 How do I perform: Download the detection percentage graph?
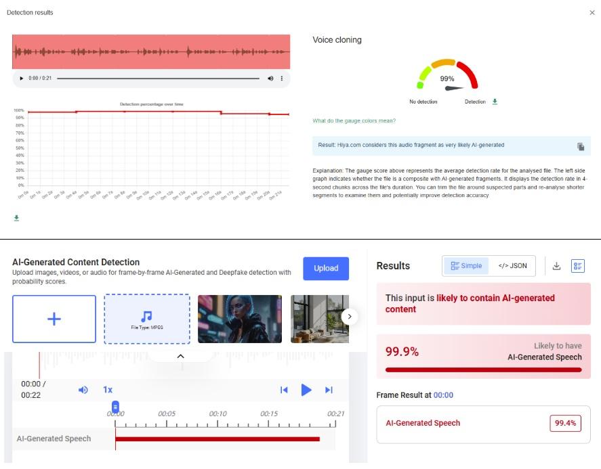pos(16,218)
